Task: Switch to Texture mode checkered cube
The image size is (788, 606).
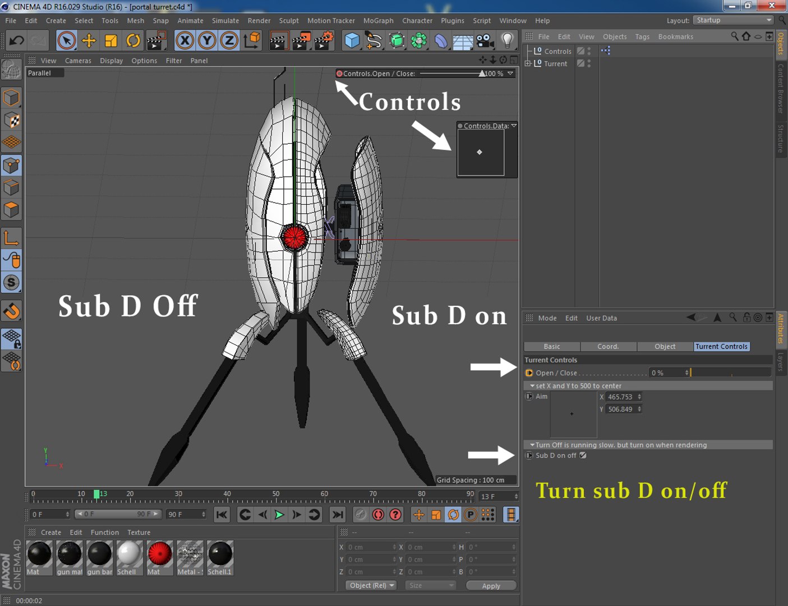Action: pos(11,120)
